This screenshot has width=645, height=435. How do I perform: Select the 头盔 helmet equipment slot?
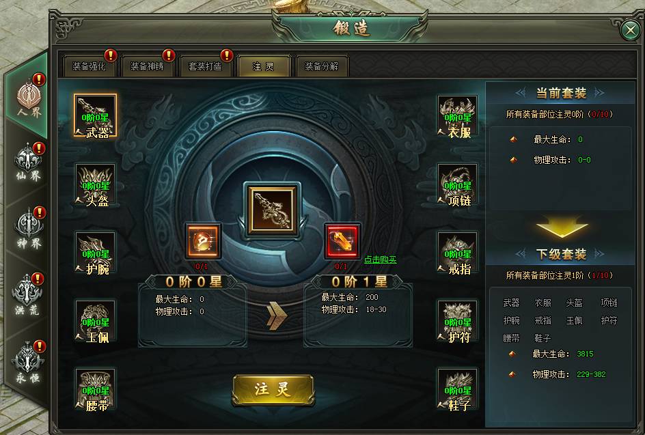click(x=96, y=184)
